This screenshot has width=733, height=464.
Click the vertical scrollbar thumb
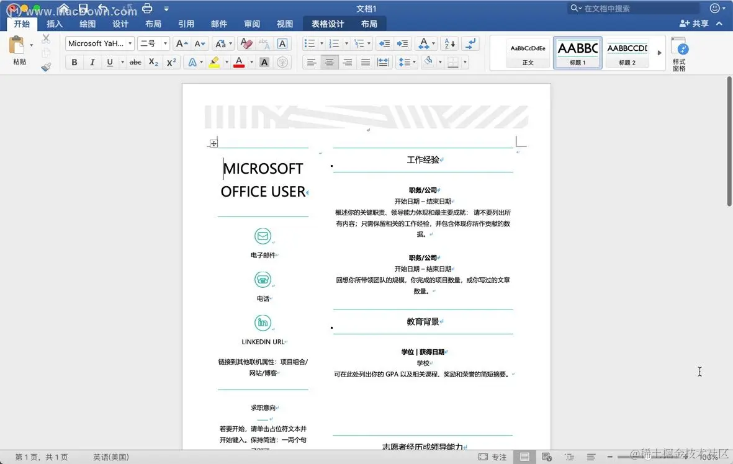click(x=729, y=141)
